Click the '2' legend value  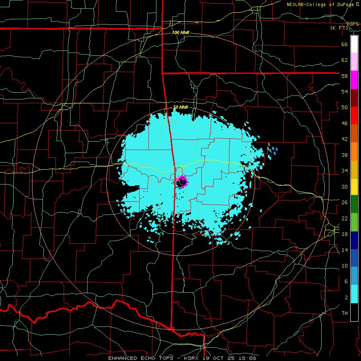tap(346, 298)
